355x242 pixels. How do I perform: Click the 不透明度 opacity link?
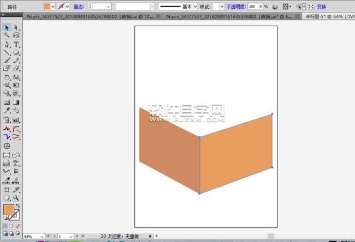pos(235,7)
